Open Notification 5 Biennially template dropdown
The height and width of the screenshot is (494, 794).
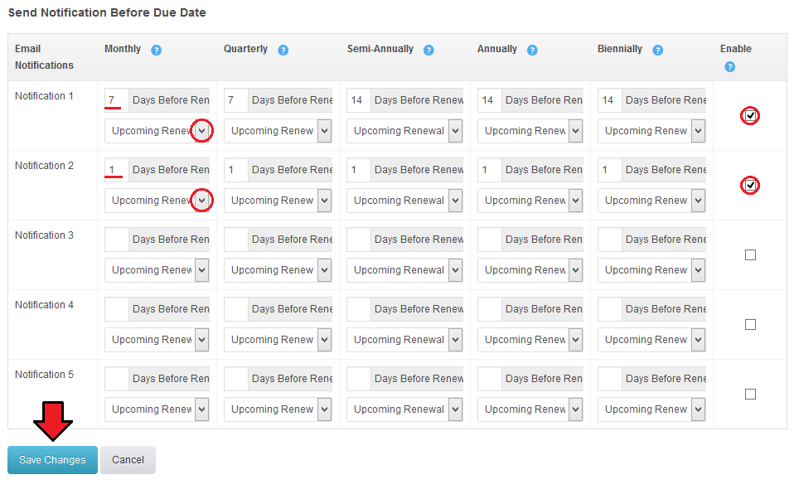point(651,409)
